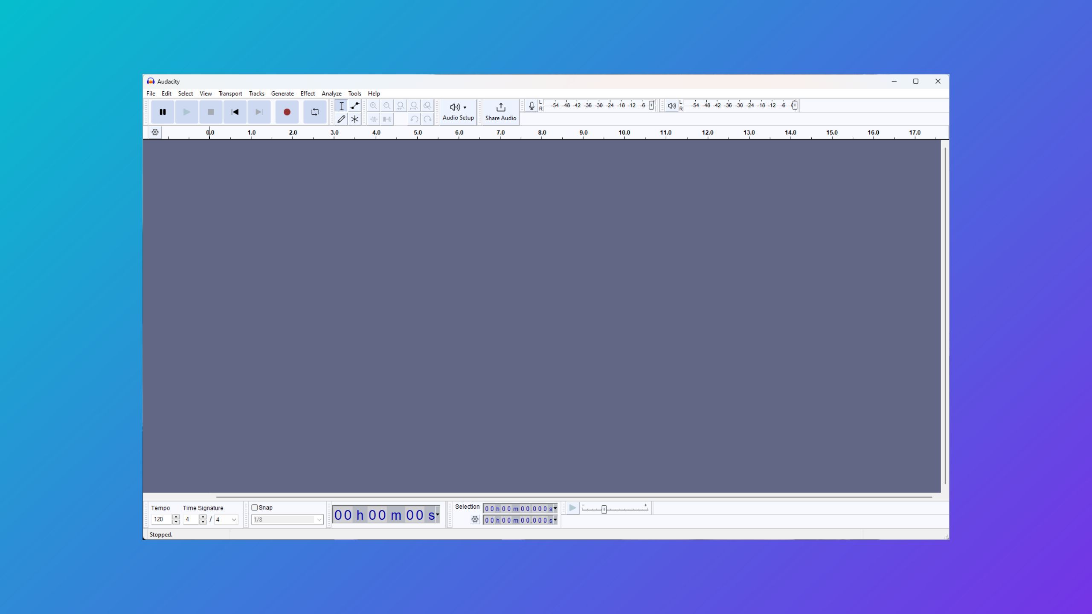Select the Stop button

[x=211, y=112]
